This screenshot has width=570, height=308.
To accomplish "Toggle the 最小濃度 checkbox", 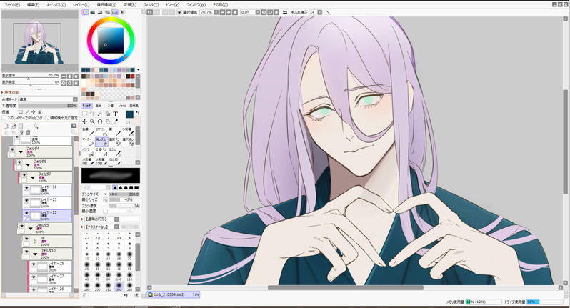I will pos(106,211).
